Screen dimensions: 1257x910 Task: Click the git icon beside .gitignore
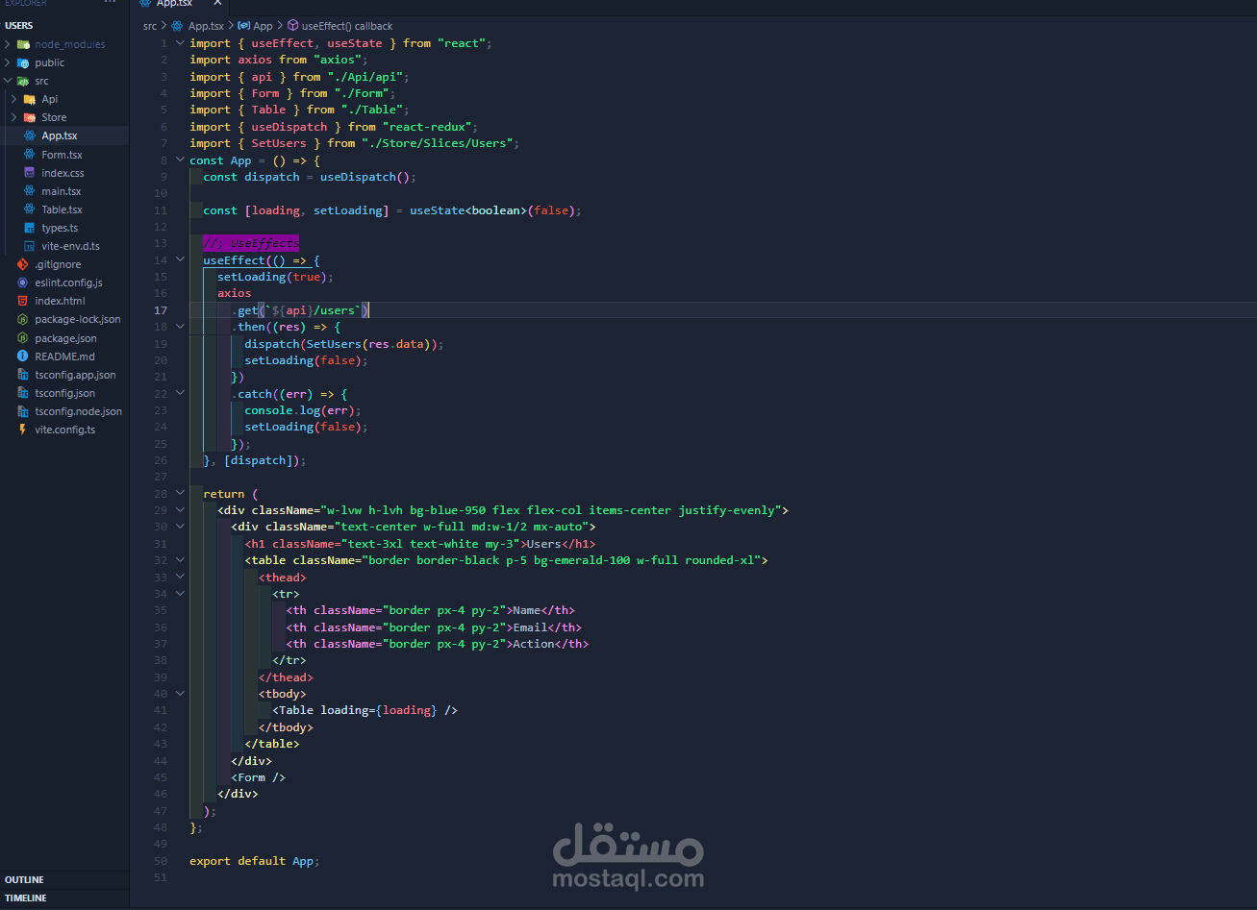click(x=23, y=264)
